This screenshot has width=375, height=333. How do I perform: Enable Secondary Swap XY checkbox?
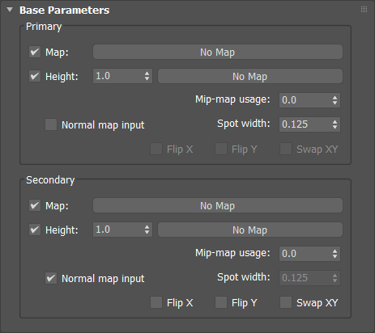tap(286, 302)
